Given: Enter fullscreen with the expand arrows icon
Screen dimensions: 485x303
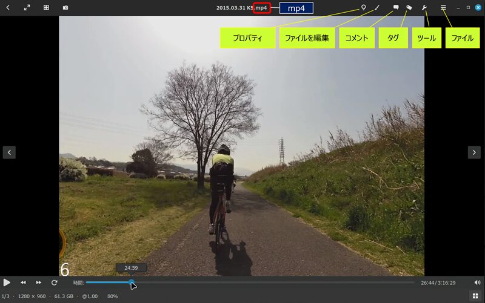Looking at the screenshot, I should 27,7.
